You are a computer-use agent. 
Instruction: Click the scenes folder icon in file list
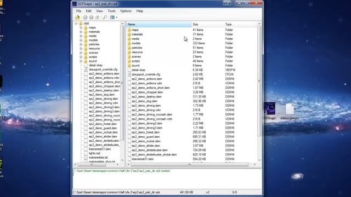coord(129,57)
